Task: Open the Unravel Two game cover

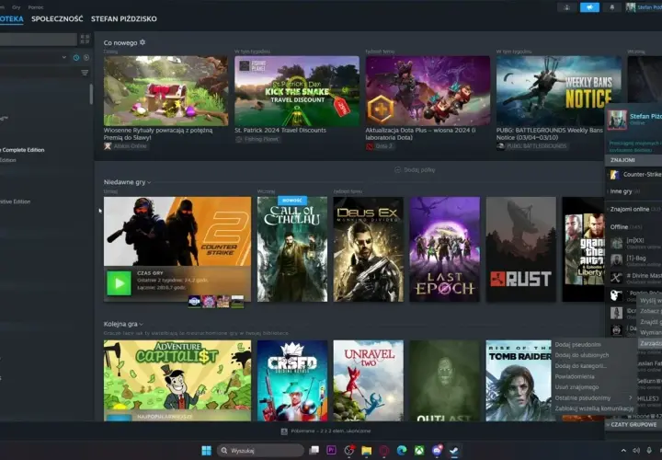Action: (368, 381)
